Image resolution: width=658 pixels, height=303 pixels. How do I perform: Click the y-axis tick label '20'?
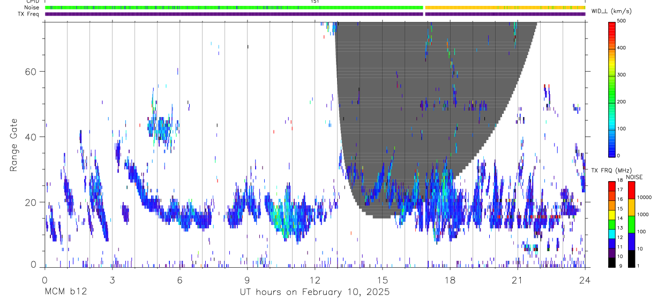click(x=31, y=202)
